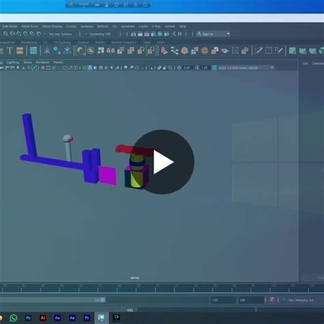Open the ACES SDR-video view transform dropdown
The image size is (324, 324).
[246, 68]
